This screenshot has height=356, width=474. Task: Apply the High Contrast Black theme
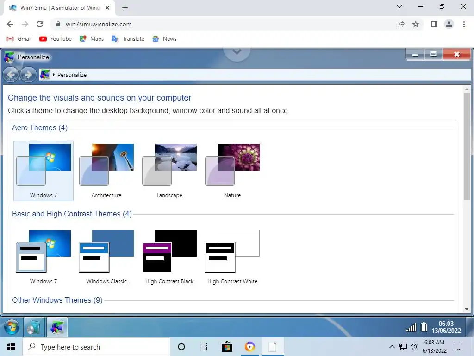tap(169, 257)
